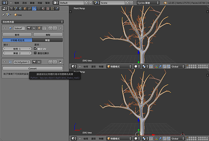Open the 添加修改器 dropdown
The height and width of the screenshot is (141, 209).
pyautogui.click(x=32, y=22)
